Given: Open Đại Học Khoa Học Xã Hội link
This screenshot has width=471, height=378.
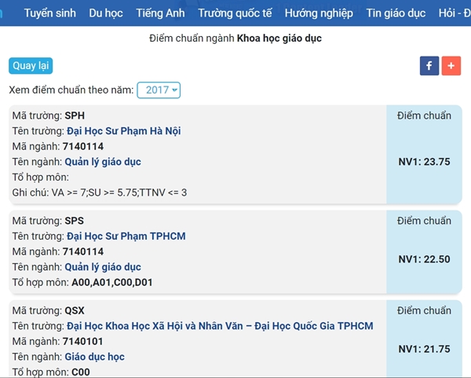Looking at the screenshot, I should click(x=220, y=326).
